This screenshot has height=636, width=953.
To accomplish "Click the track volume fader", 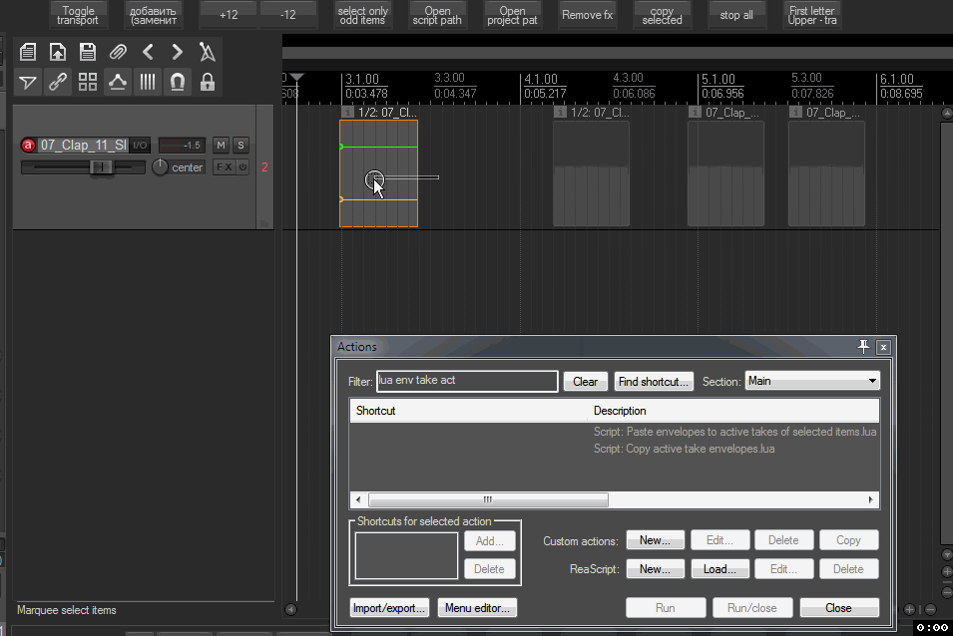I will pyautogui.click(x=101, y=167).
